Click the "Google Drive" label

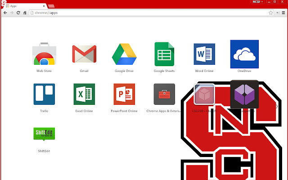tap(124, 71)
